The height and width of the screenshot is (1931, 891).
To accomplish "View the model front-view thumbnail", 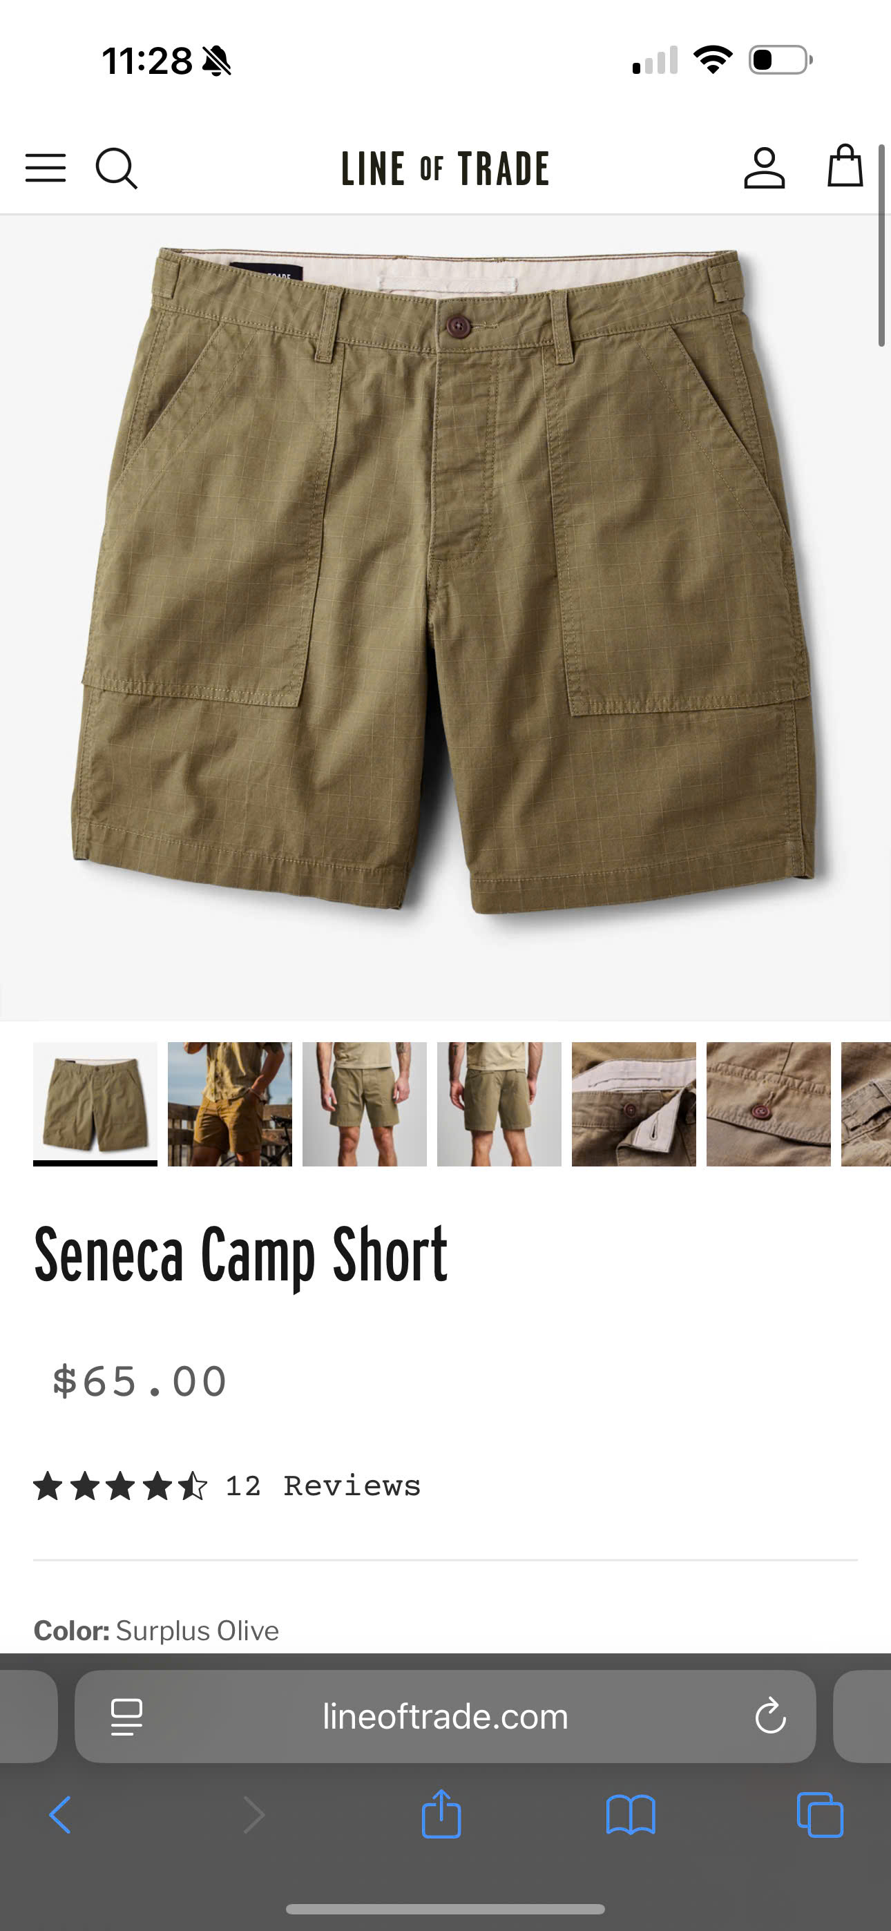I will pos(365,1104).
